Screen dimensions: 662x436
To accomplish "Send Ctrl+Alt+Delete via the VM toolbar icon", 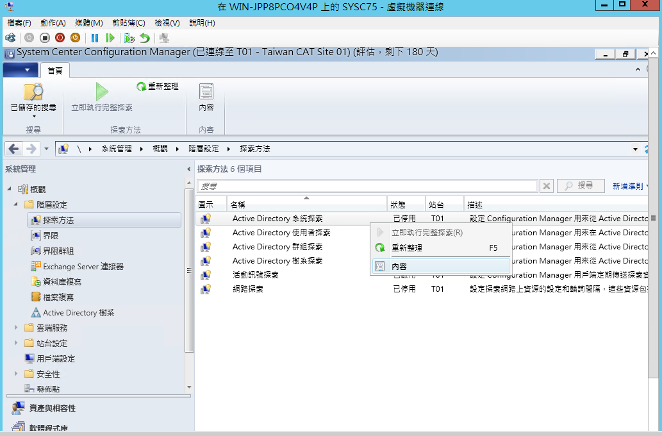I will [10, 38].
